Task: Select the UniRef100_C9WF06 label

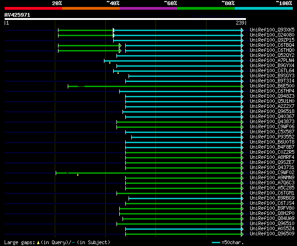Action: pyautogui.click(x=272, y=127)
